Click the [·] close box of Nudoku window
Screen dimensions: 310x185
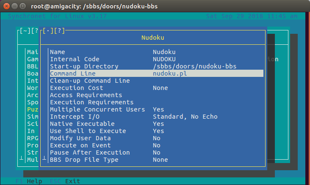click(48, 31)
